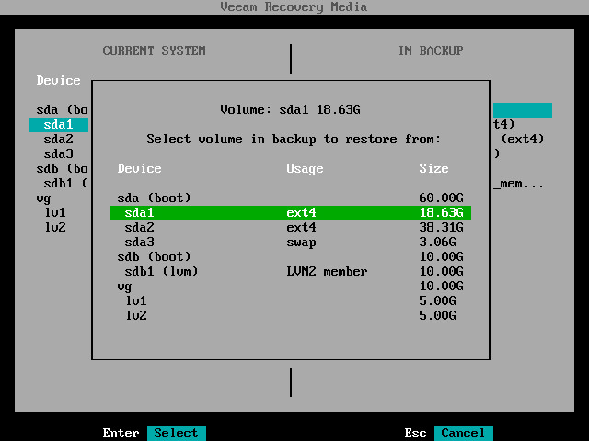Click the 60.00G size value

[x=441, y=198]
